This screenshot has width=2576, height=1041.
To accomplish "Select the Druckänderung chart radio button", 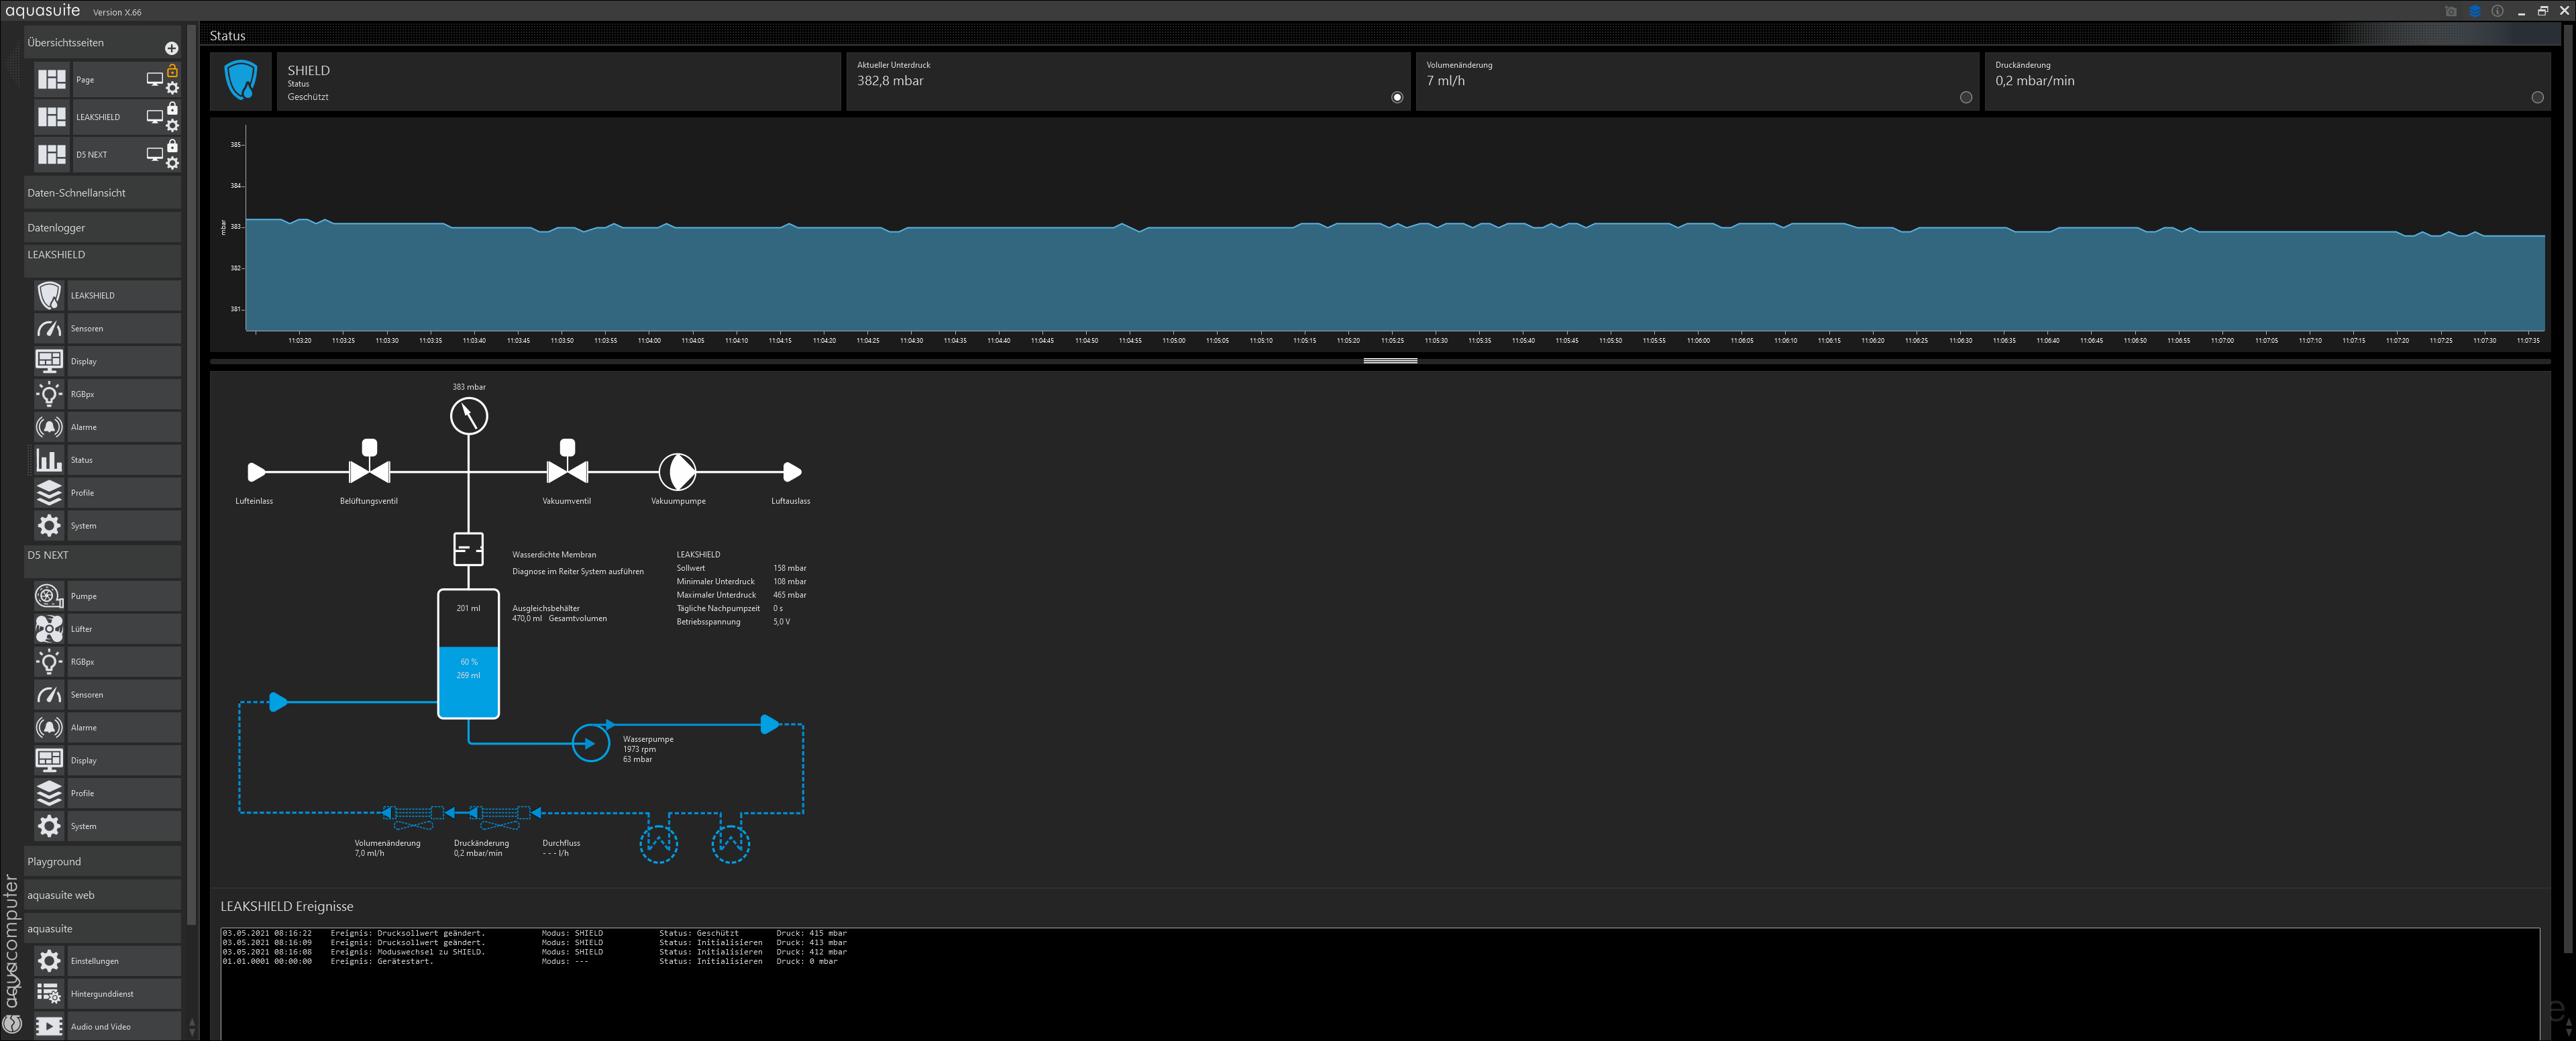I will point(2537,97).
